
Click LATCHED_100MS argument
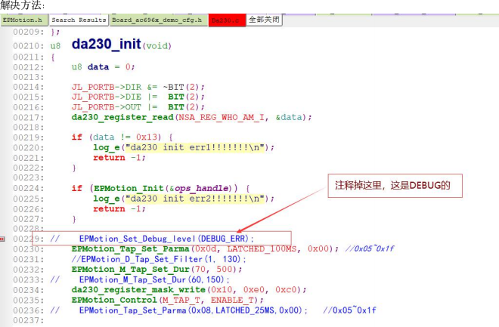262,248
